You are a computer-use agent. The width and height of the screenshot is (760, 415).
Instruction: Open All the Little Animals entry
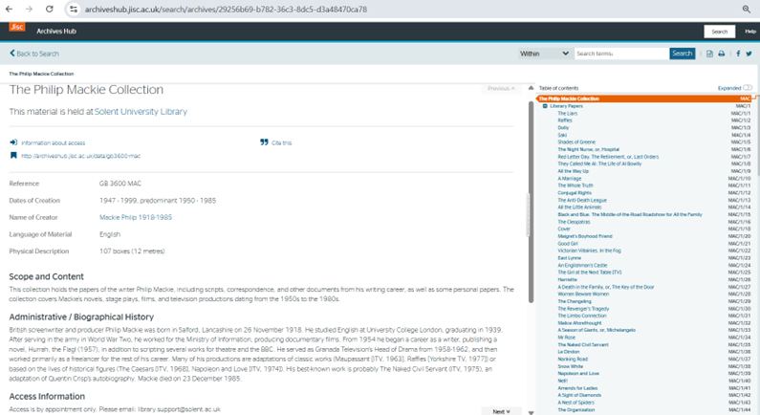pyautogui.click(x=579, y=207)
